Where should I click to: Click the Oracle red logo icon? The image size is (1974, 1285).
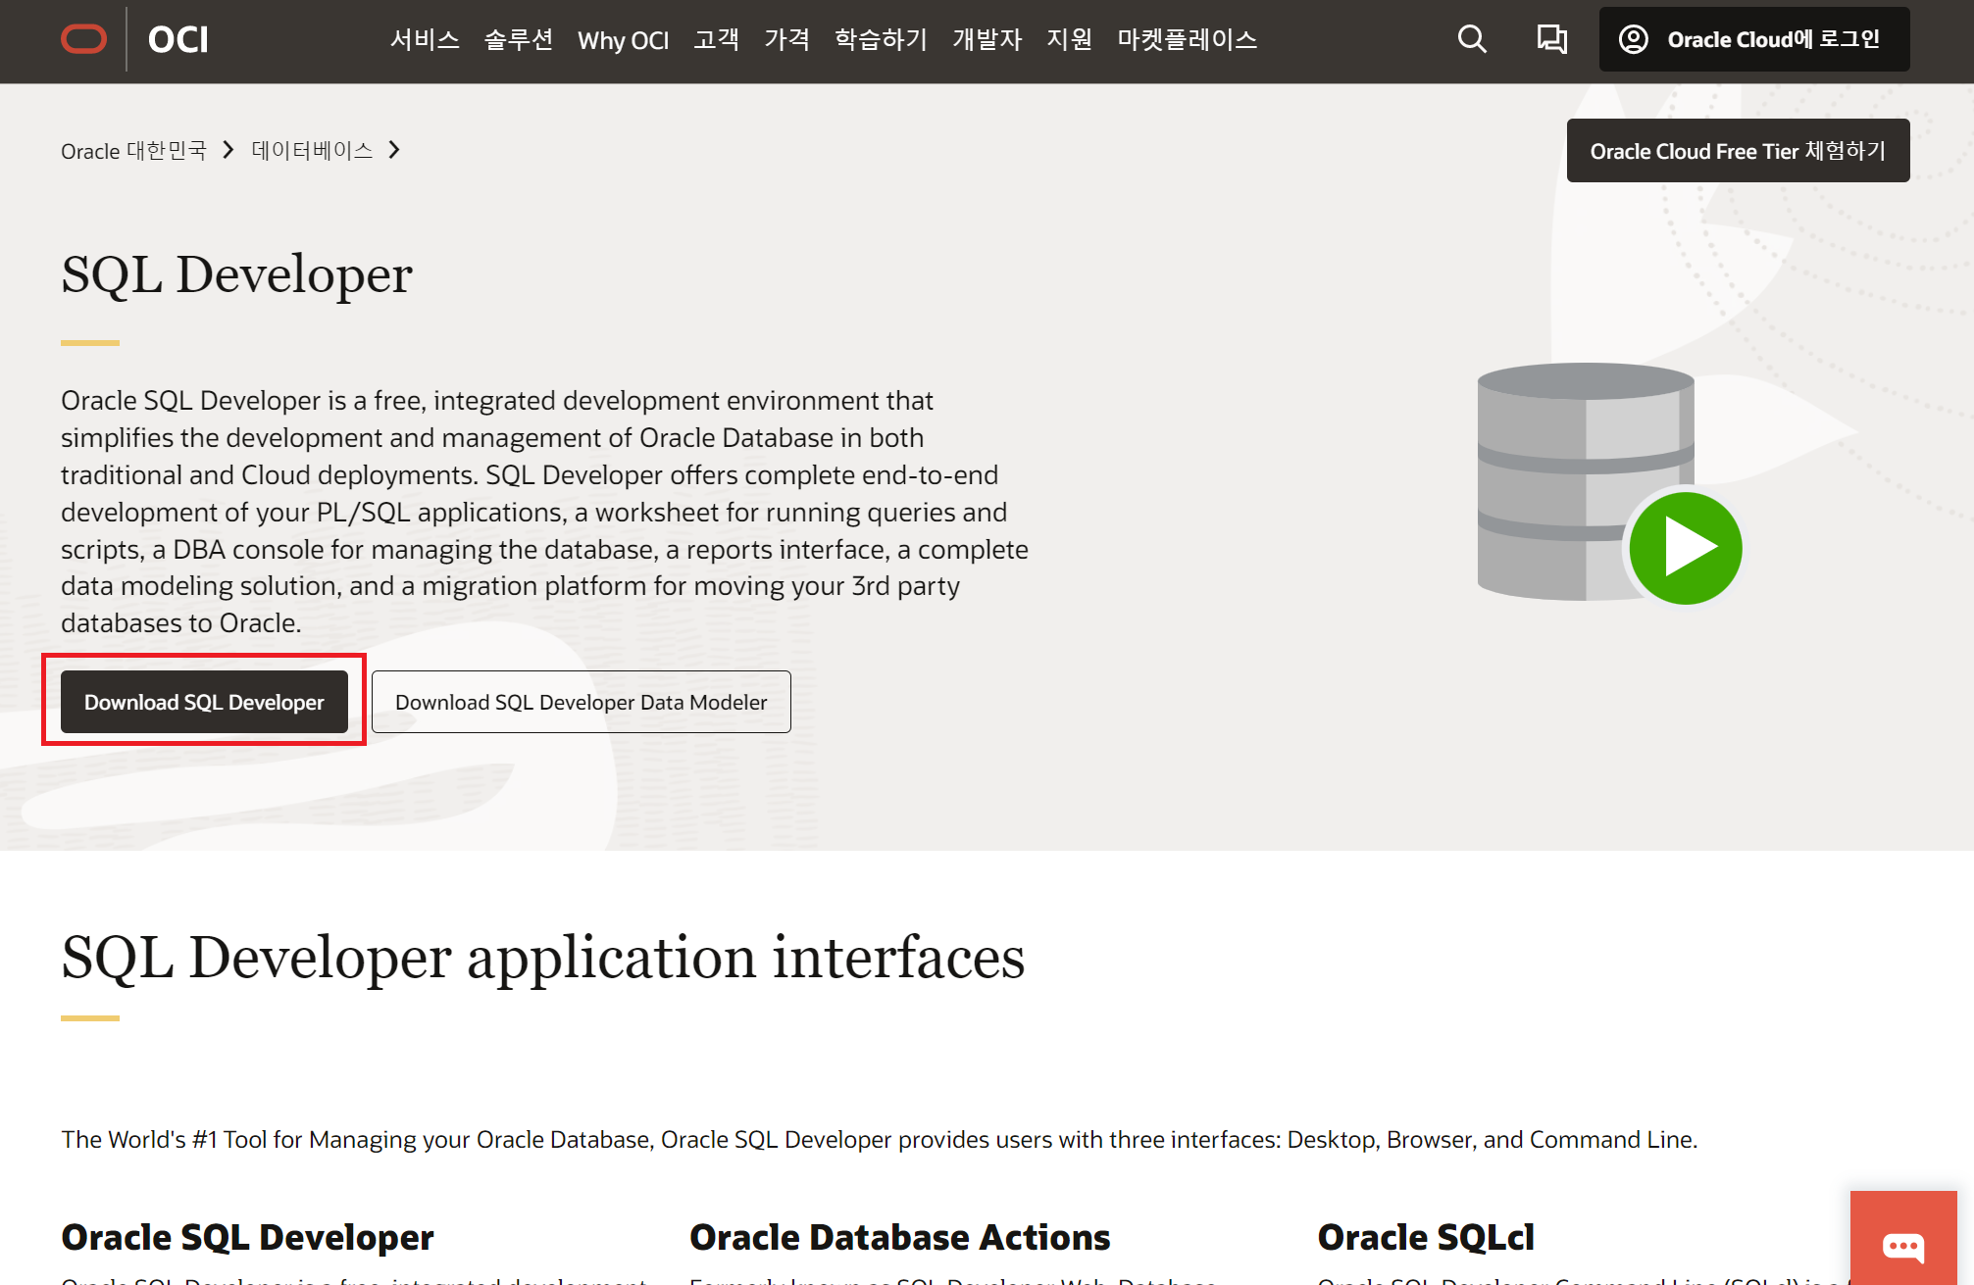coord(83,39)
